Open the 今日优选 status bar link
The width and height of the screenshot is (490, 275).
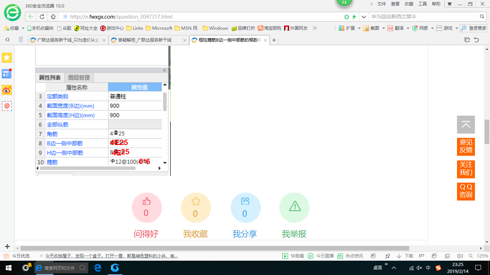tap(17, 256)
